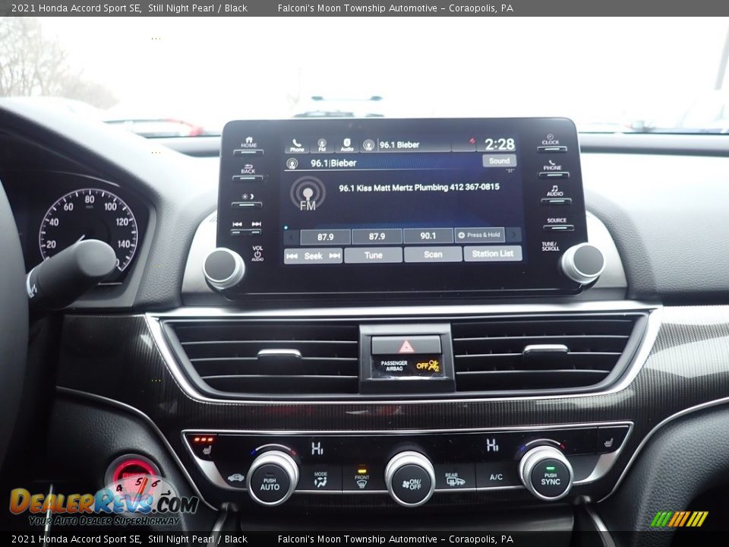This screenshot has width=729, height=547.
Task: Tap the Bluetooth Audio icon on the top bar
Action: [x=347, y=145]
